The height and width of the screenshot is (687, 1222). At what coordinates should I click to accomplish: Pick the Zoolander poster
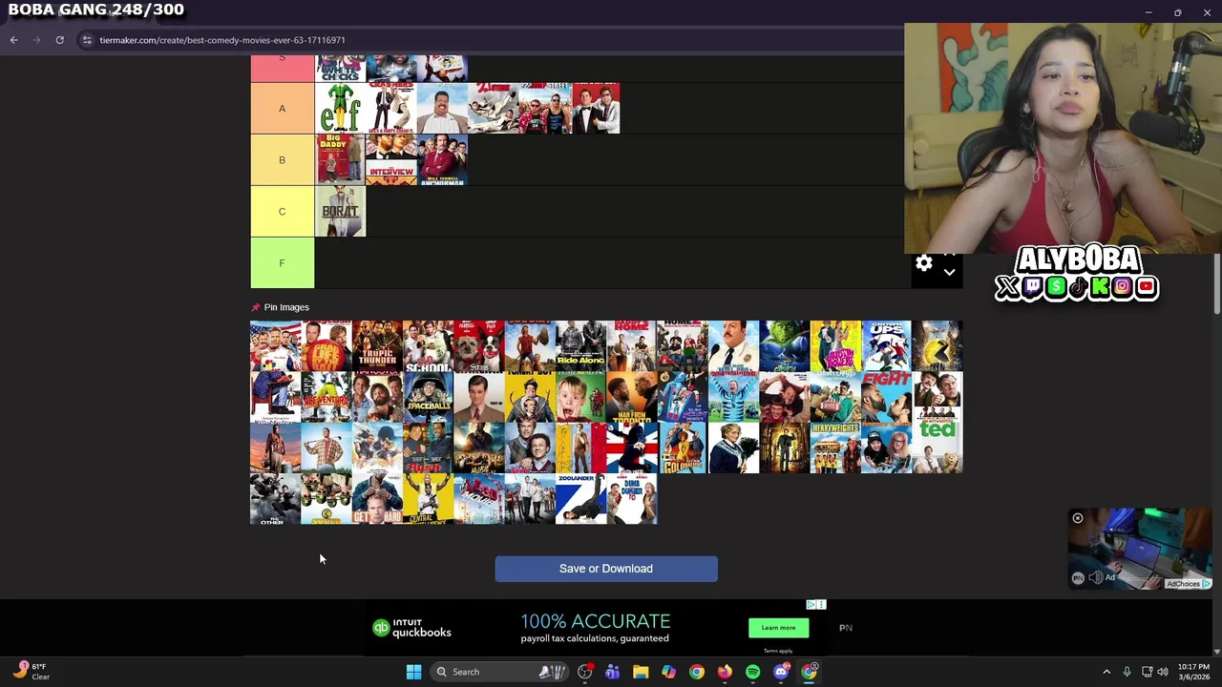tap(580, 499)
